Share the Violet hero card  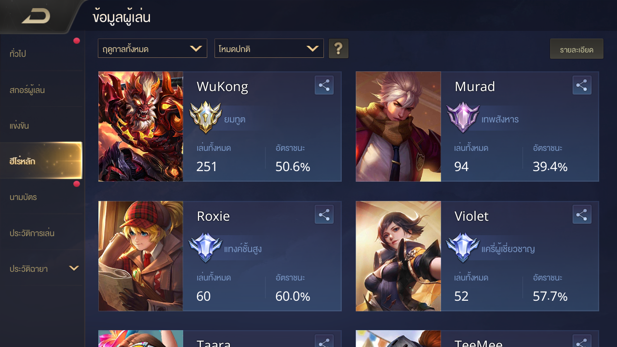[x=582, y=214]
